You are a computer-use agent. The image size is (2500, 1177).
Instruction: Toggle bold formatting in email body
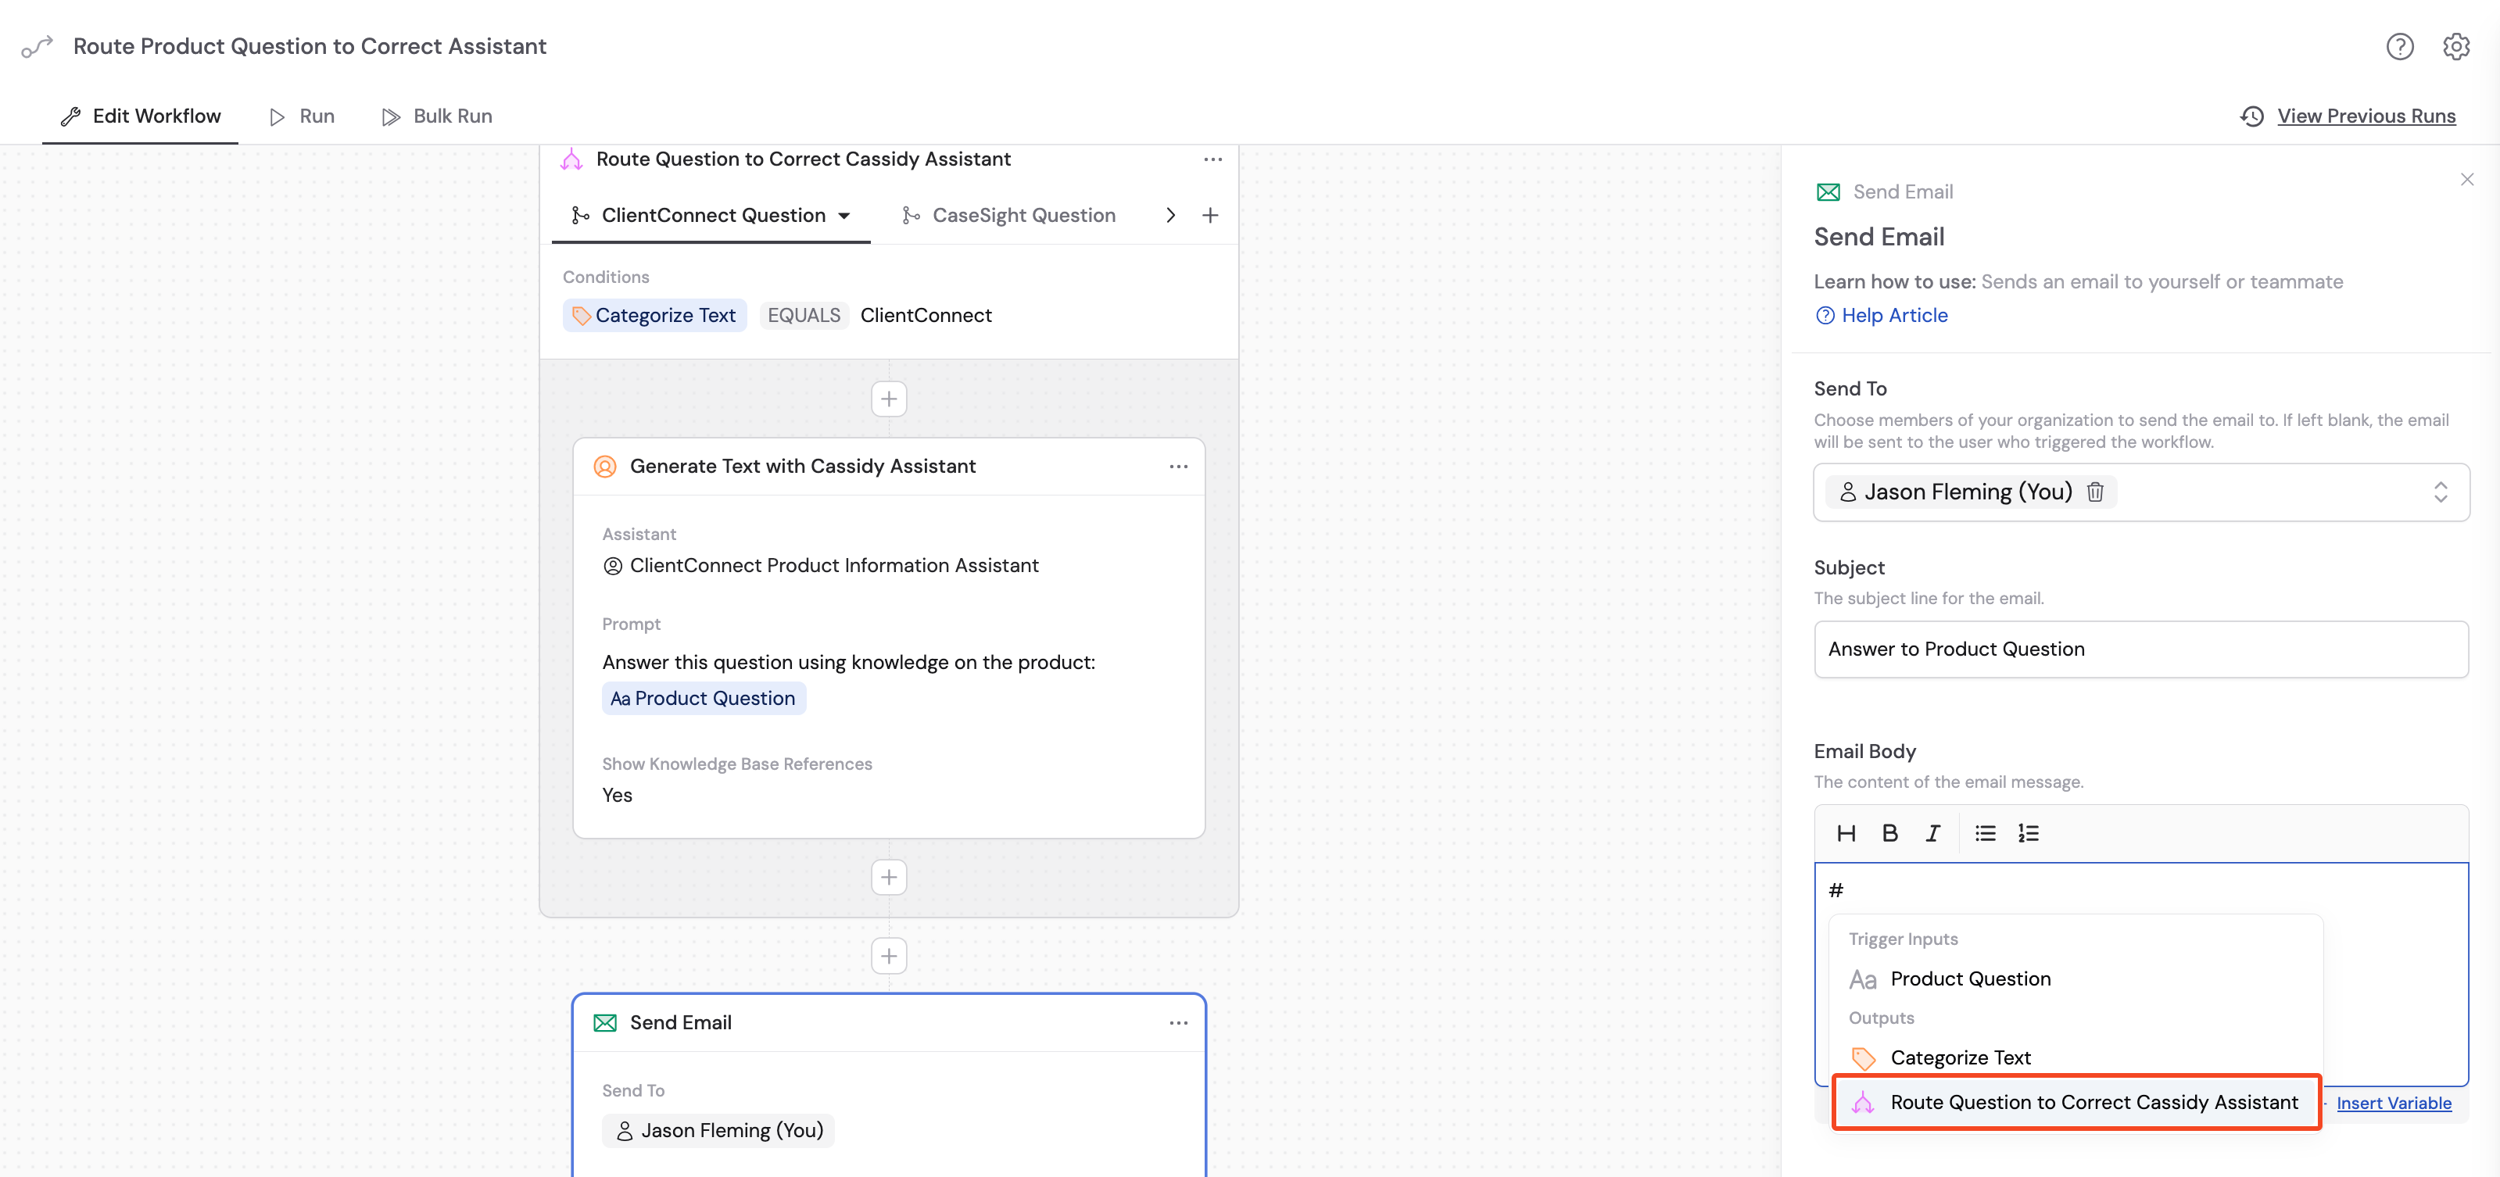pos(1889,833)
